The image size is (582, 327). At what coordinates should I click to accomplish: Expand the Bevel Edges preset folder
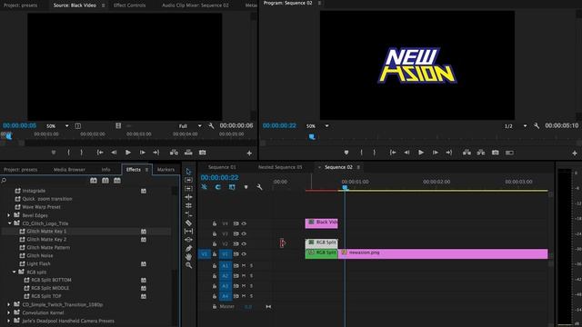(9, 215)
